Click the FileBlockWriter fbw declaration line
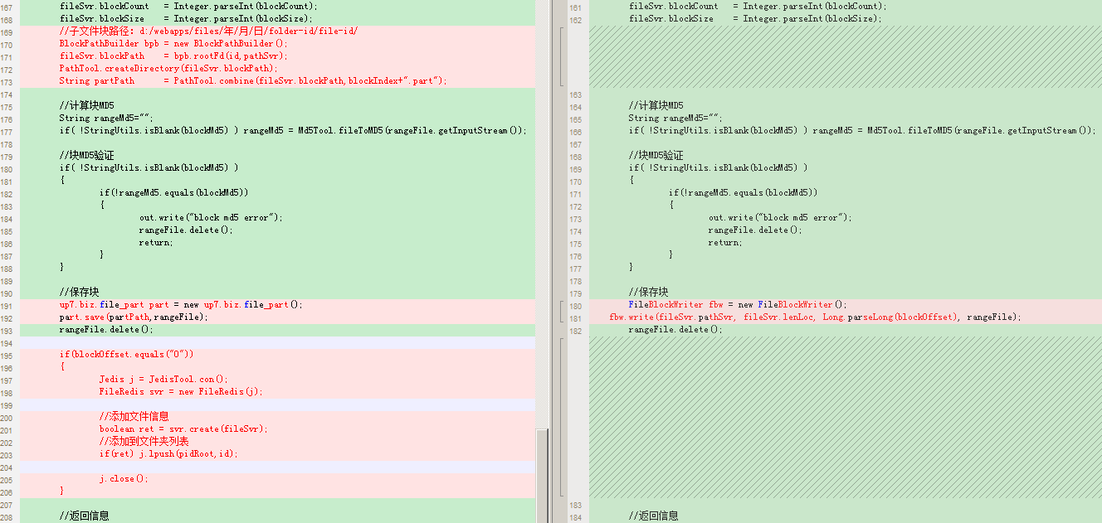1102x523 pixels. tap(738, 304)
